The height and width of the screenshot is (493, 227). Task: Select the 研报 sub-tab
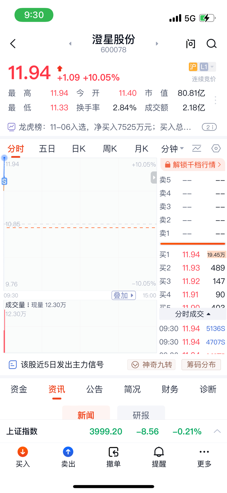pos(141,413)
